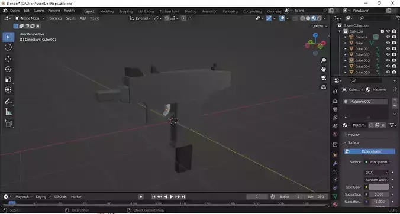Select Malzeme.002 material slot
The width and height of the screenshot is (400, 214).
[x=365, y=102]
